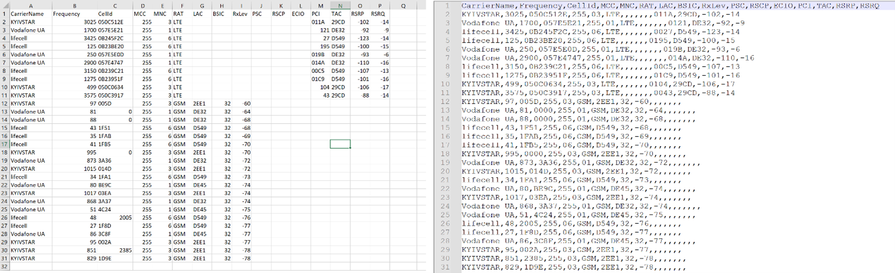Select cell containing 011A in PCI column
The width and height of the screenshot is (895, 273).
[x=317, y=21]
